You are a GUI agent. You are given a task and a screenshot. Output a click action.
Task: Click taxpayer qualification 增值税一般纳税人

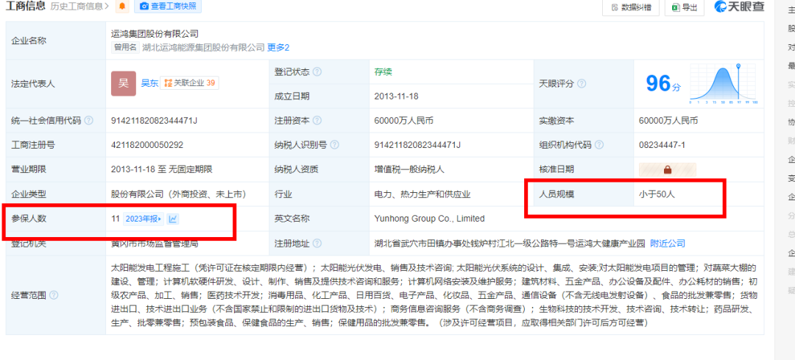point(409,170)
